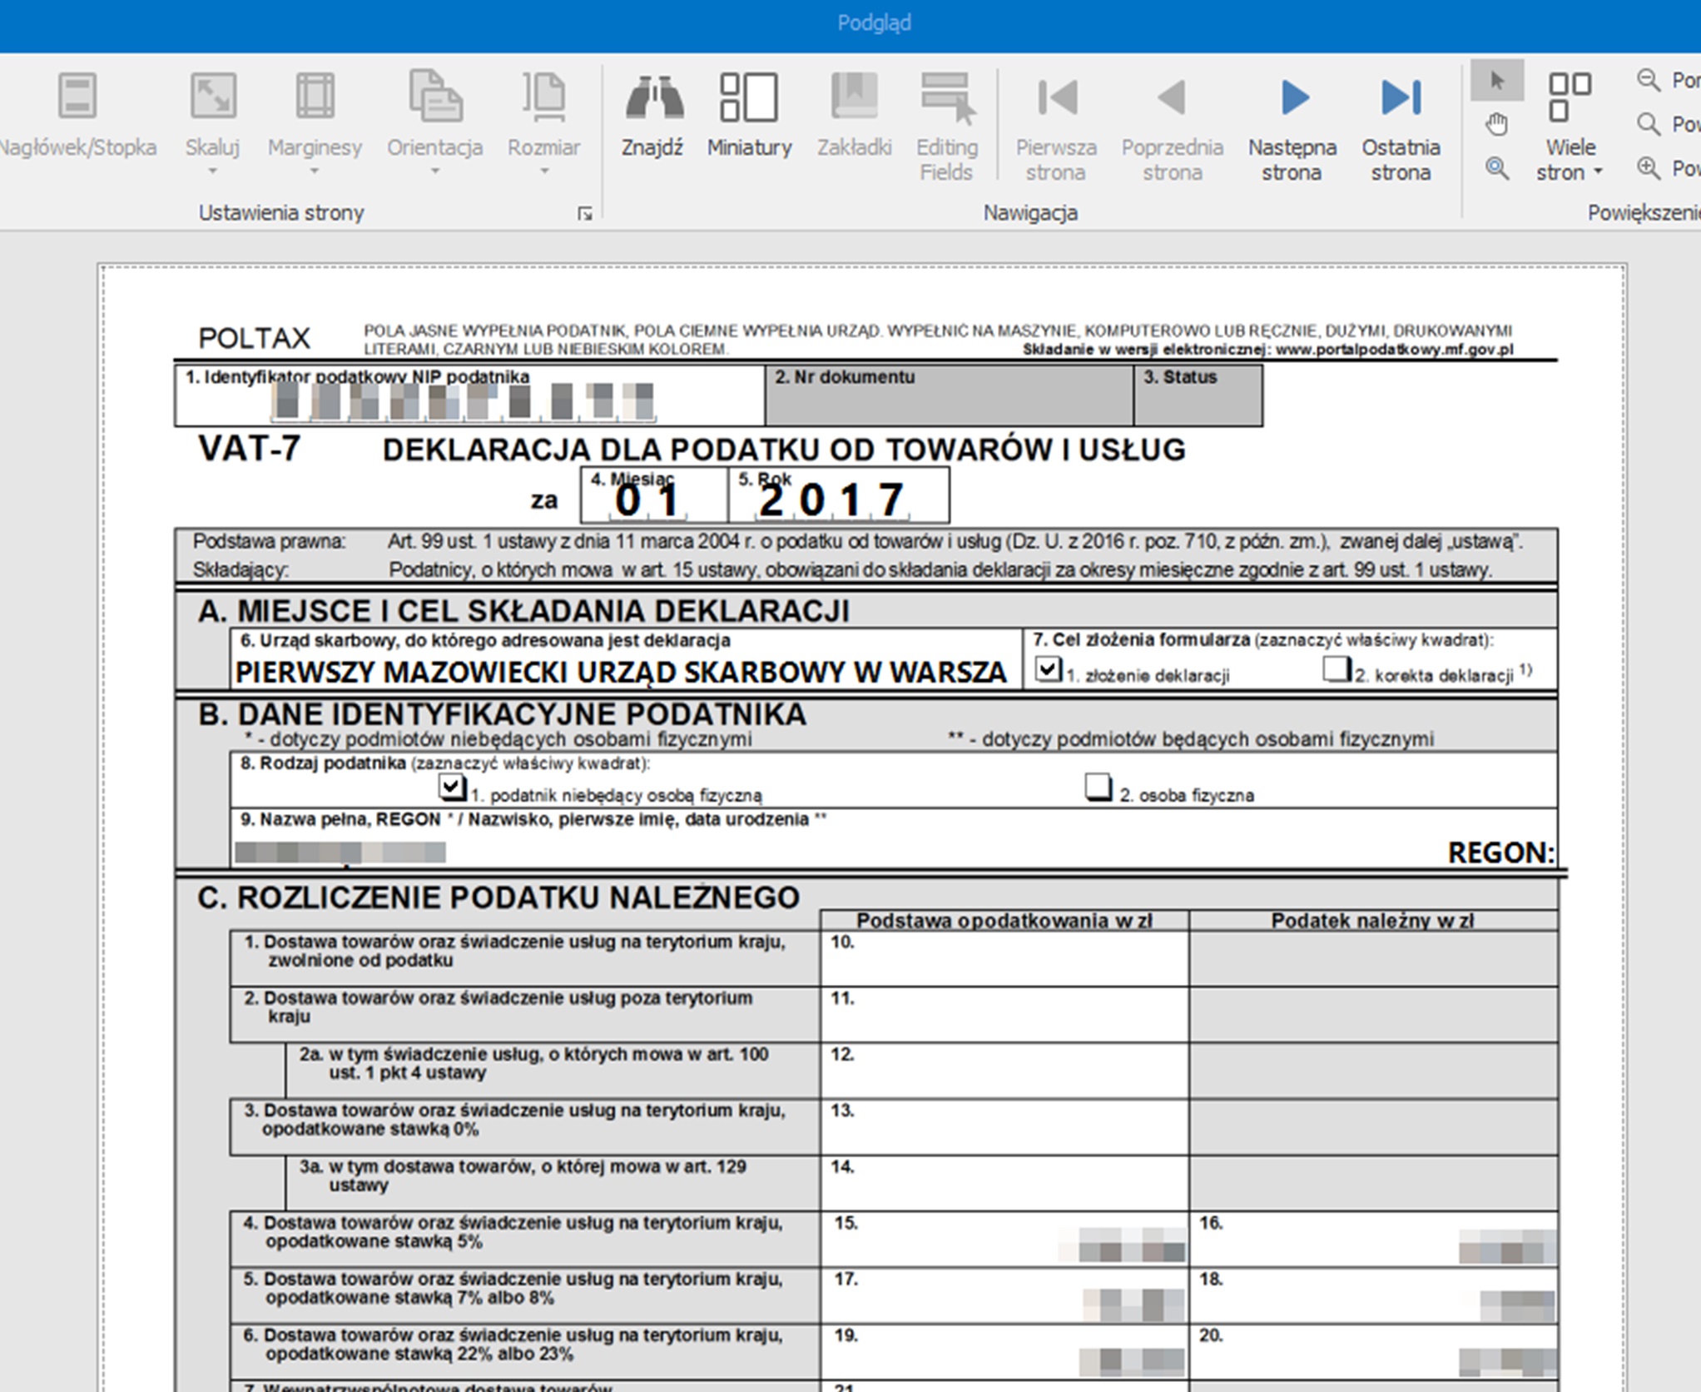
Task: Open Ustawienia strony dialog launcher
Action: [x=585, y=214]
